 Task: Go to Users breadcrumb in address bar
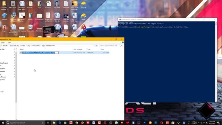23,45
